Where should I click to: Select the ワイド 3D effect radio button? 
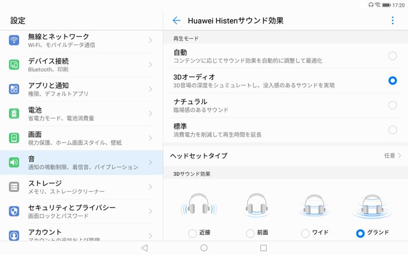(x=305, y=233)
